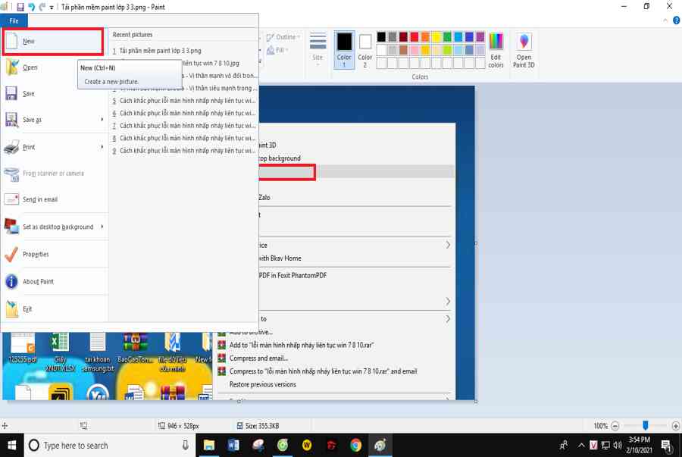Open Paint 3D from the ribbon
Image resolution: width=682 pixels, height=457 pixels.
[524, 50]
